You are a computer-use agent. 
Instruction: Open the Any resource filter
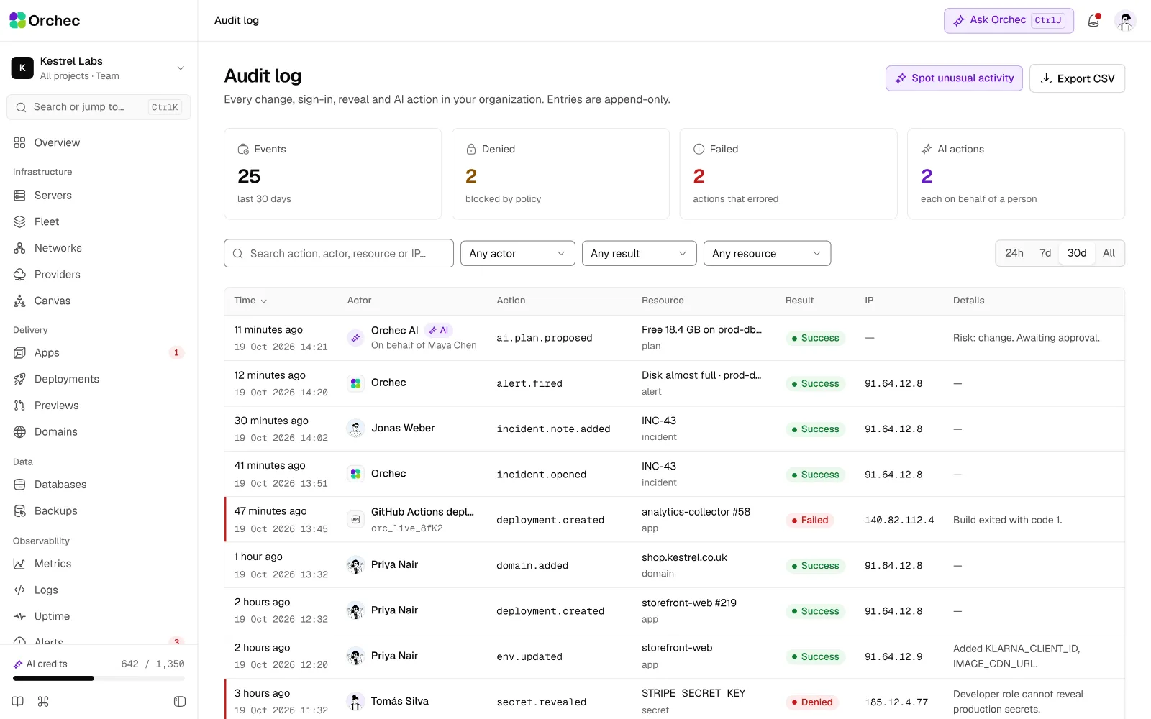[767, 253]
